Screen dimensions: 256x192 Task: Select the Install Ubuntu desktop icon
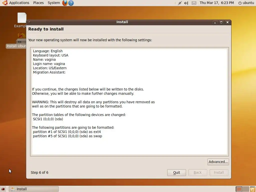point(16,40)
